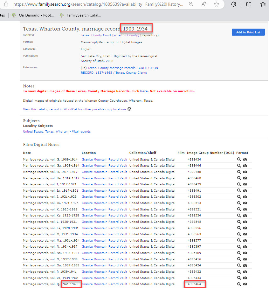Open the browser Extensions puzzle icon
Screen dimensions: 269x288
[233, 4]
